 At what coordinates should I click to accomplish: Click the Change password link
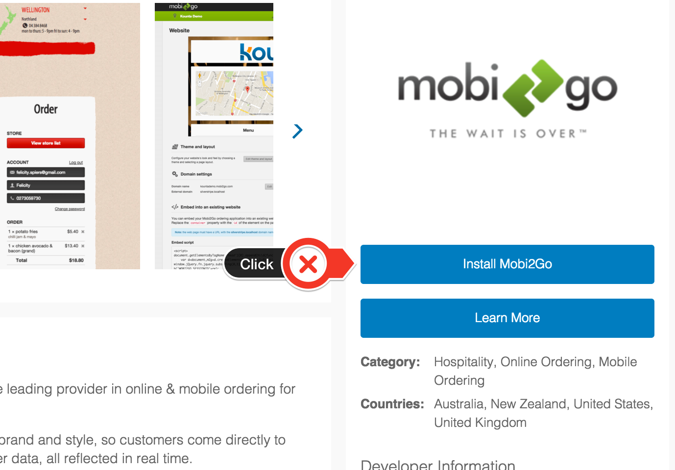(70, 209)
